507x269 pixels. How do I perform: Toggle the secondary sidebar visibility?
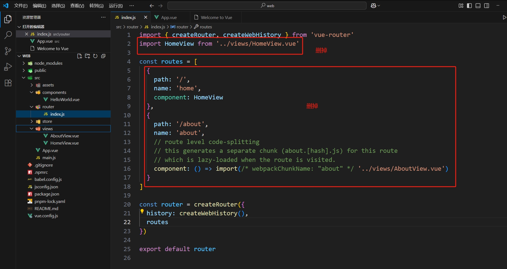click(x=487, y=6)
